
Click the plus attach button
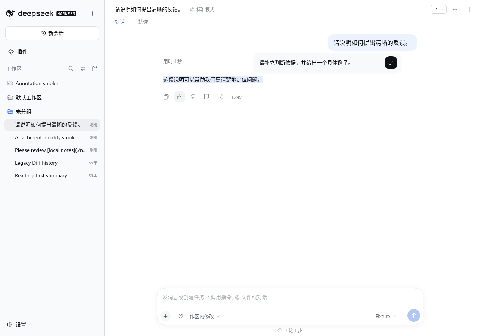pos(165,316)
